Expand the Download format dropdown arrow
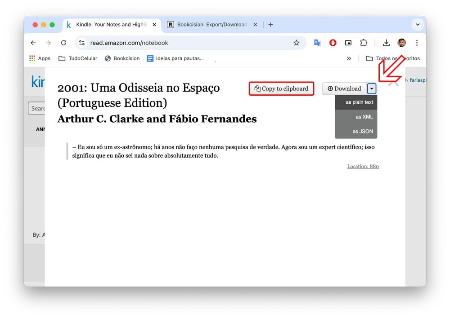Image resolution: width=450 pixels, height=318 pixels. pyautogui.click(x=372, y=88)
